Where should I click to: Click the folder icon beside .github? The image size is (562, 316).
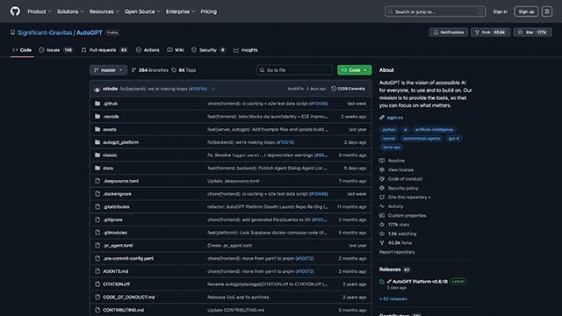click(x=97, y=104)
